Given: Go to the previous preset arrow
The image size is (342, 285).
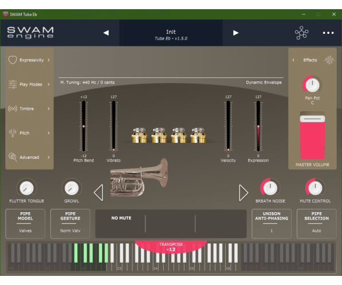Looking at the screenshot, I should click(106, 33).
